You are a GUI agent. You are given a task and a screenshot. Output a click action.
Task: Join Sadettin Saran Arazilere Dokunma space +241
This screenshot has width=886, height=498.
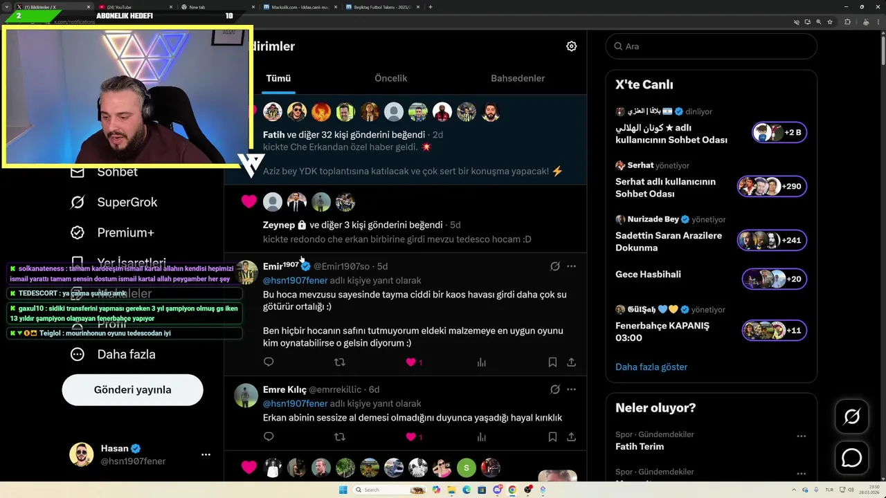[772, 240]
